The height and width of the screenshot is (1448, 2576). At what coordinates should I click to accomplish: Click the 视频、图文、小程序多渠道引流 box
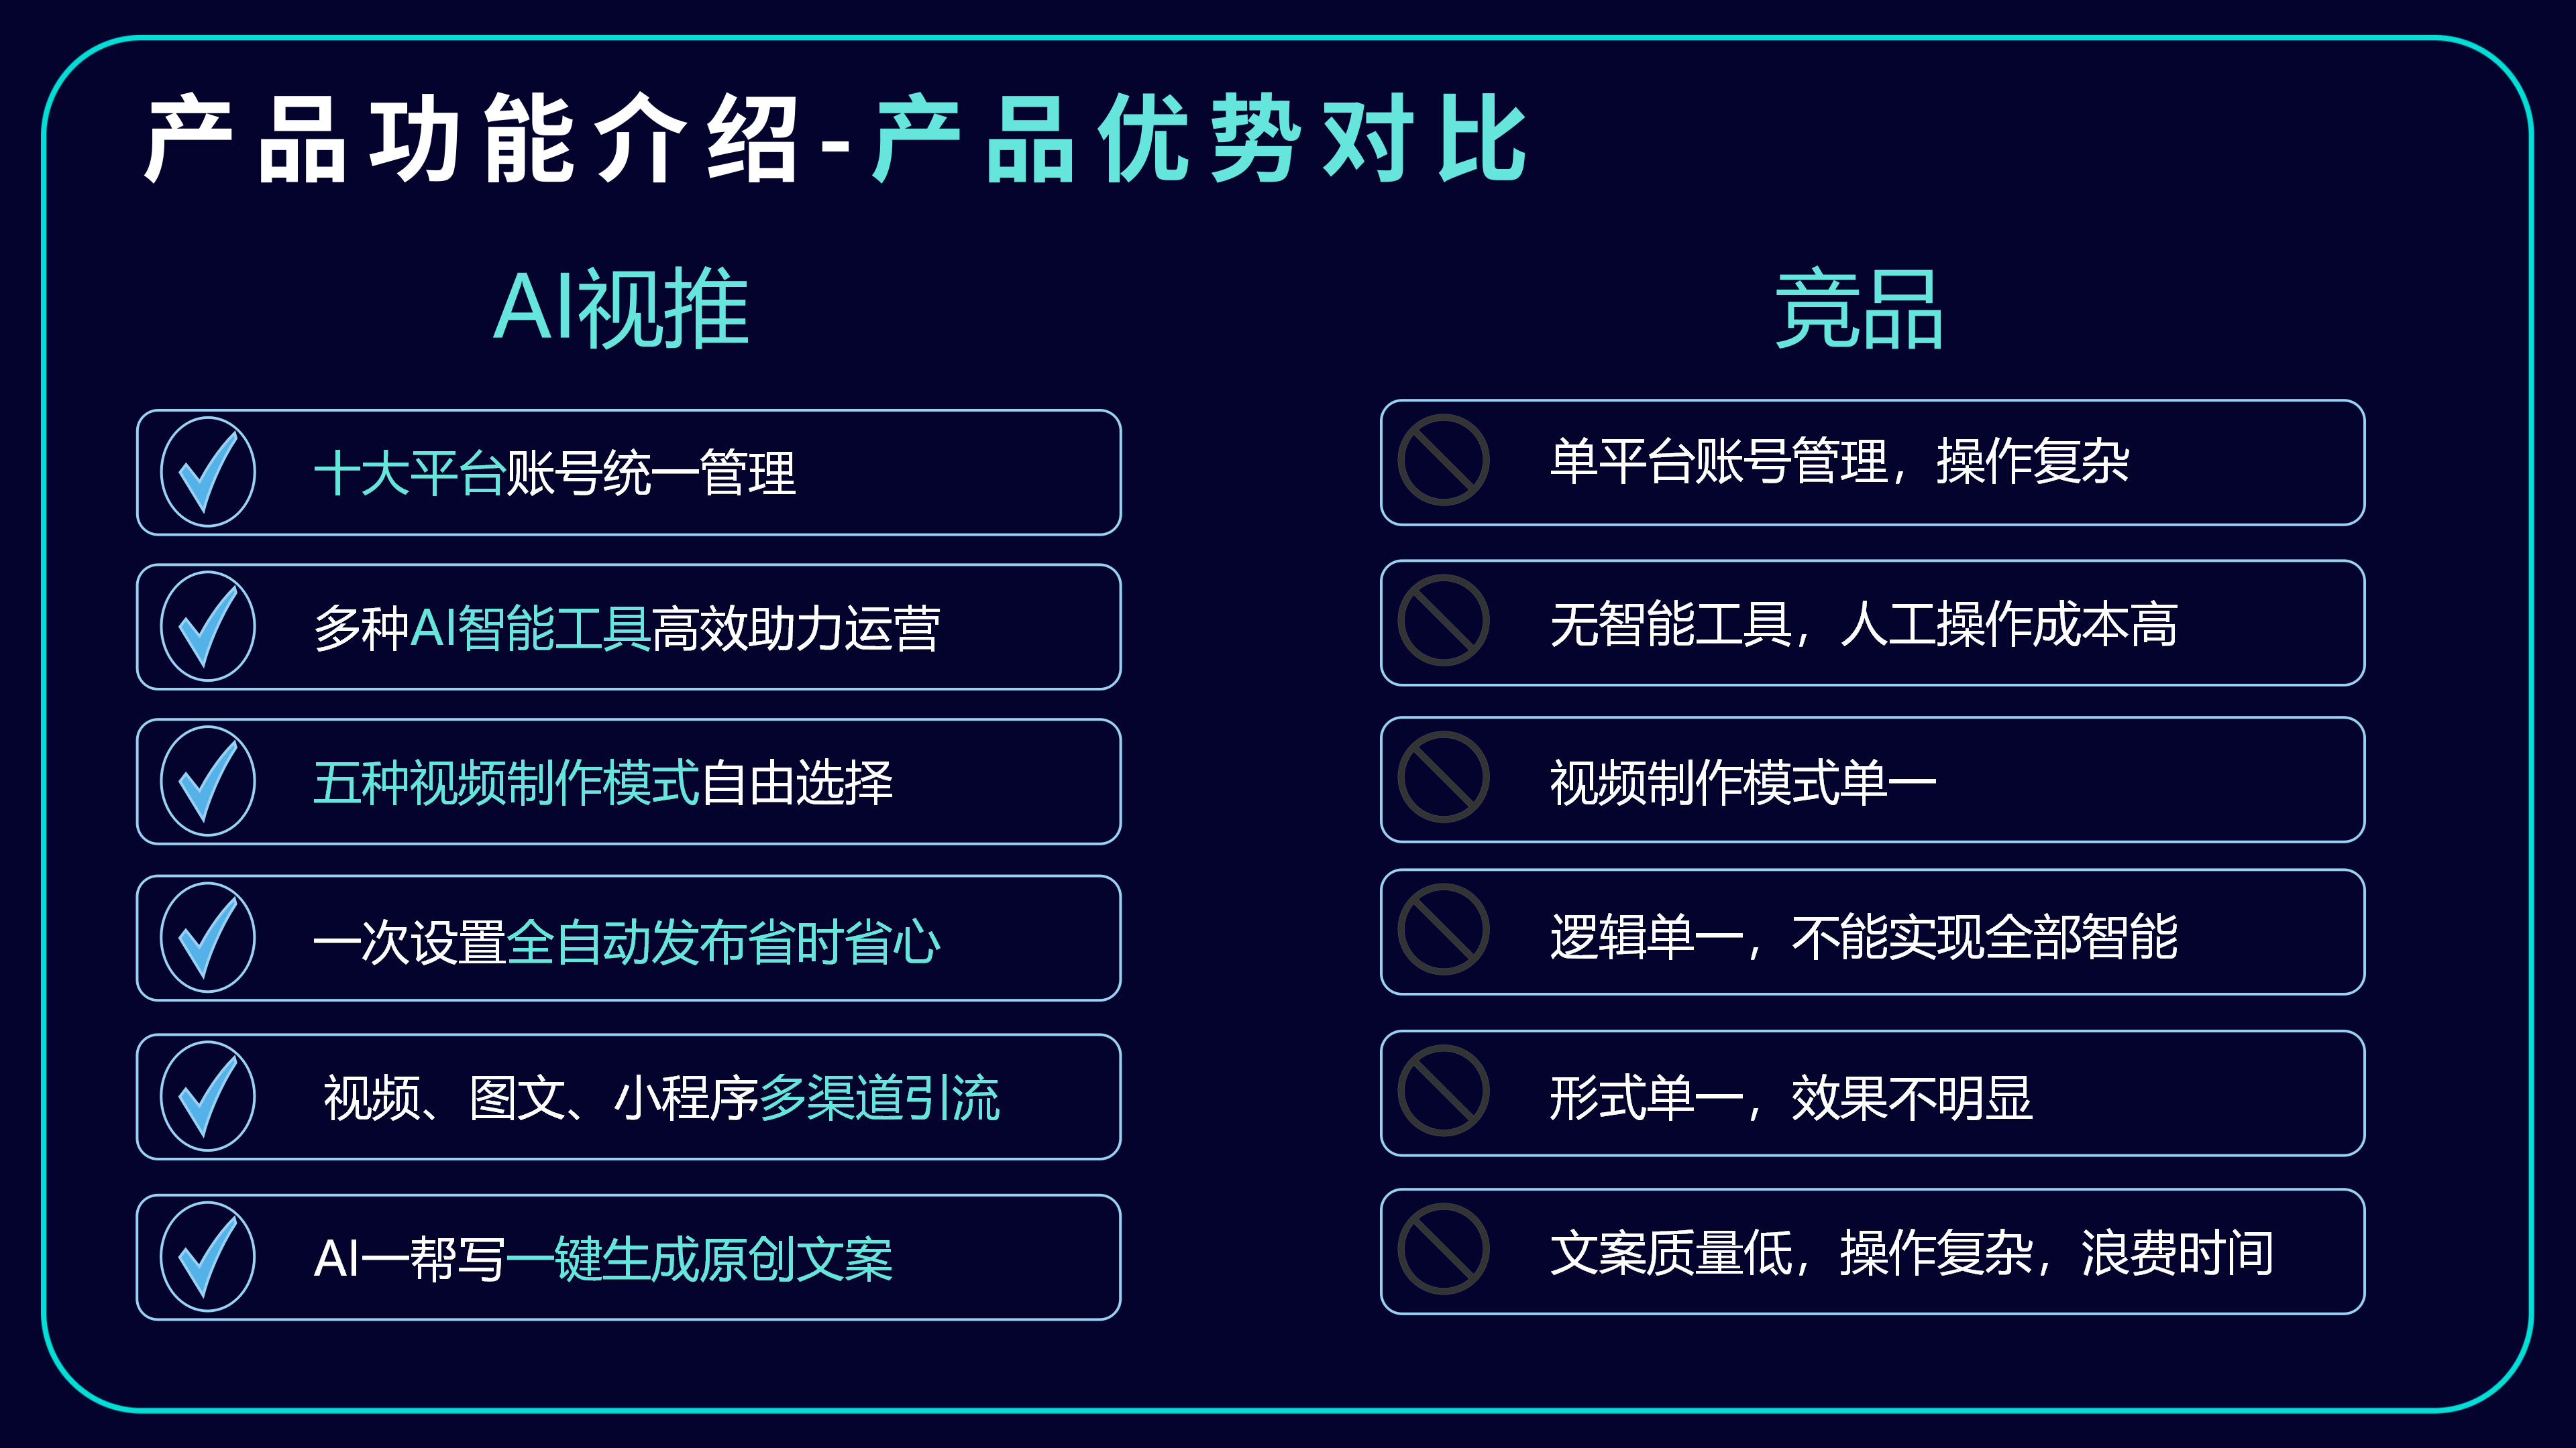(x=629, y=1097)
